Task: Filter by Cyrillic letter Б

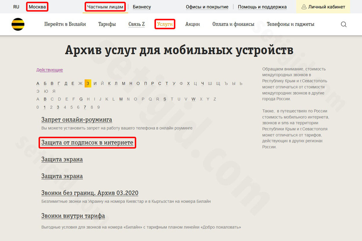Action: [45, 83]
